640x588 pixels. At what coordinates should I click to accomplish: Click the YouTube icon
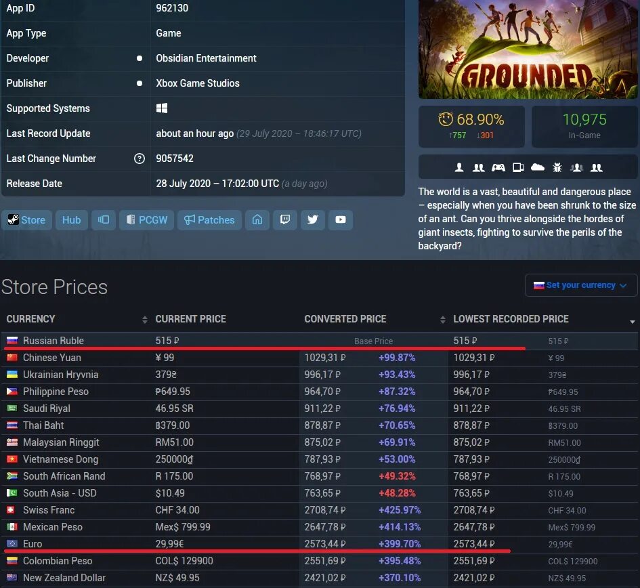(341, 219)
